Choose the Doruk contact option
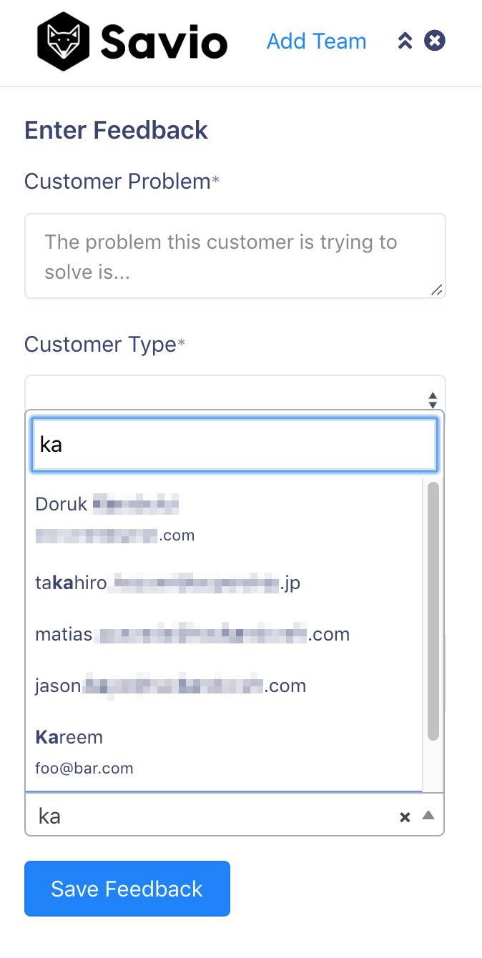The height and width of the screenshot is (958, 482). point(224,520)
